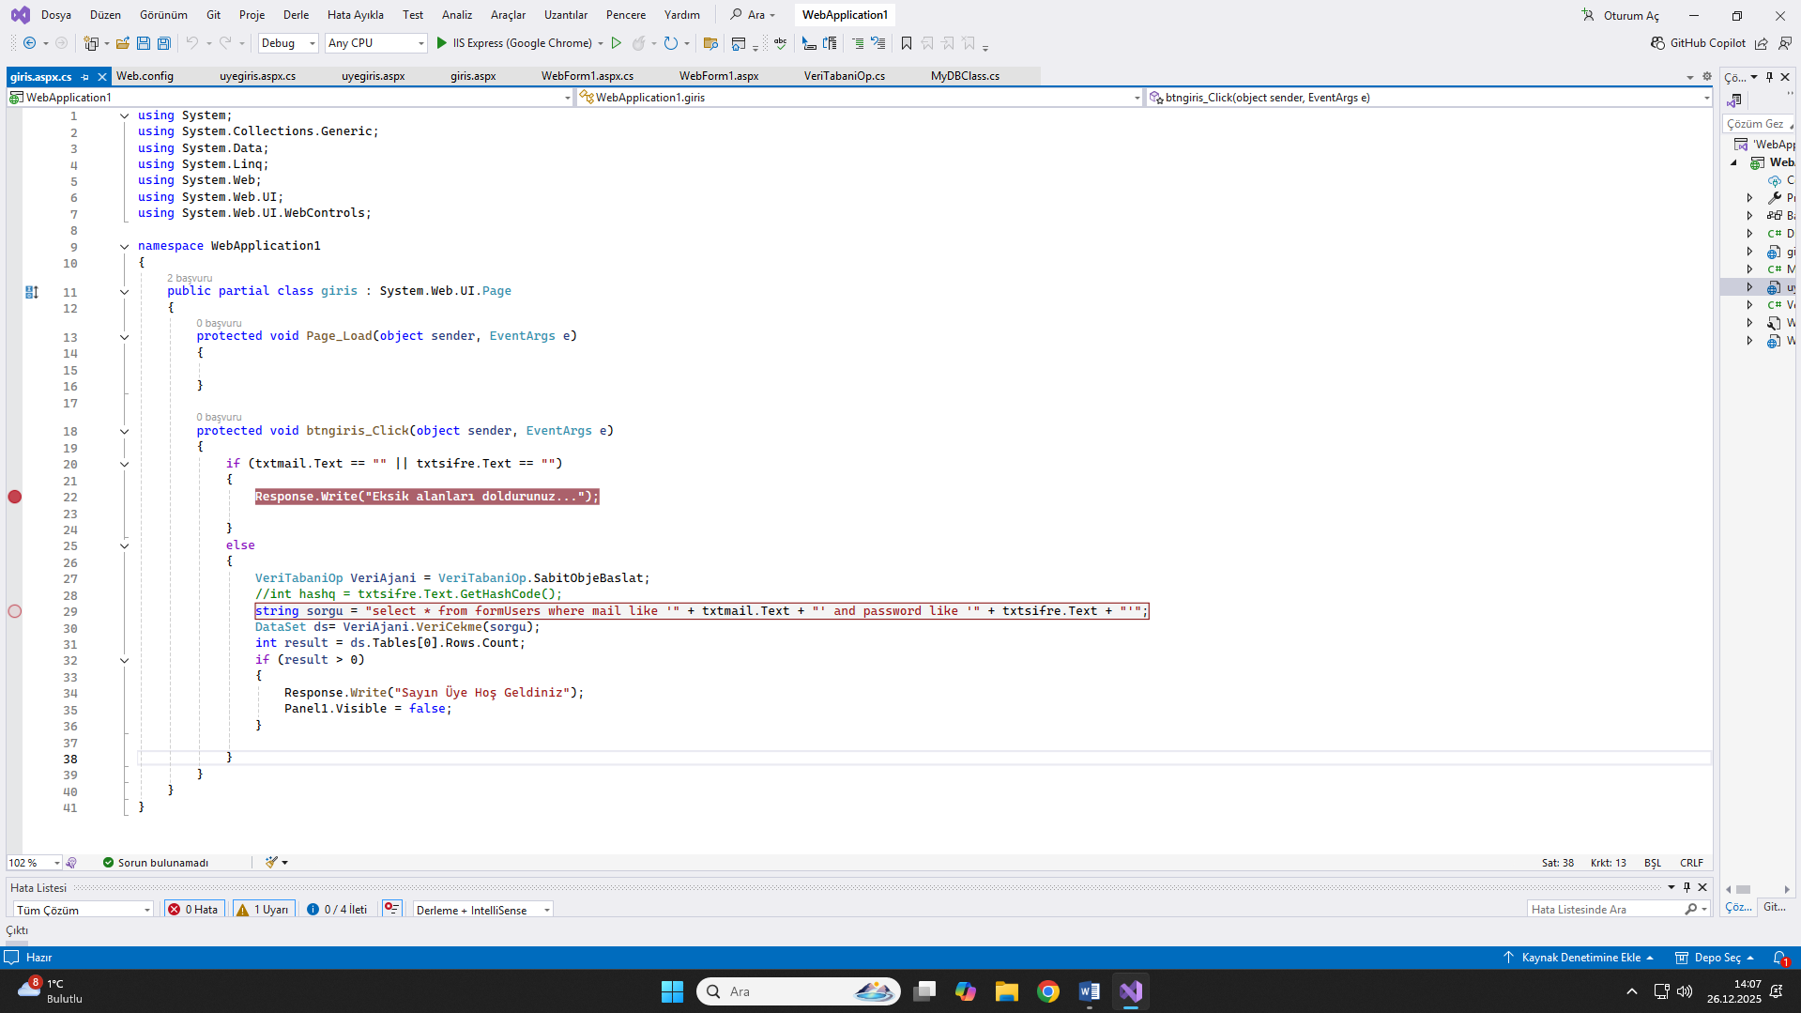Click the Redo arrow icon
The image size is (1801, 1013).
pyautogui.click(x=225, y=43)
